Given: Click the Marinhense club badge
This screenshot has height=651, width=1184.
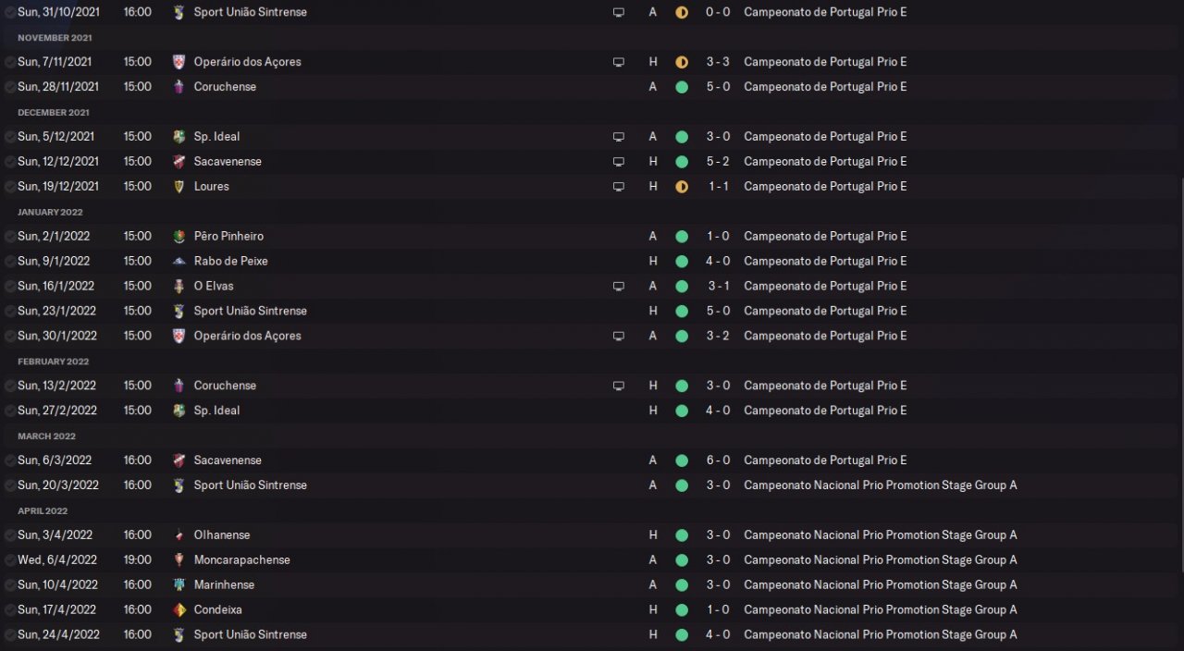Looking at the screenshot, I should click(x=179, y=584).
